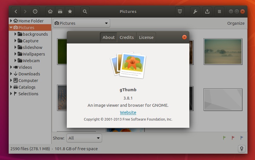Open bookmarks star icon
255x160 pixels.
point(70,12)
